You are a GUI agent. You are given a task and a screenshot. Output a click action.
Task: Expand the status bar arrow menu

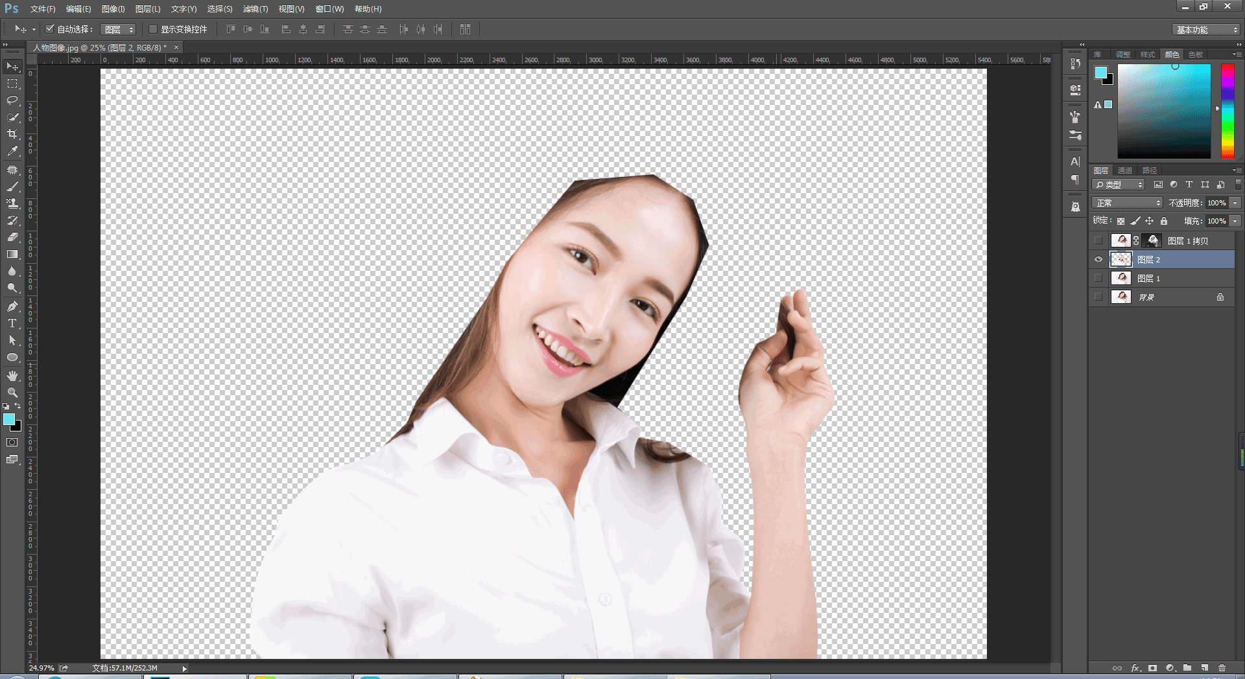click(184, 669)
